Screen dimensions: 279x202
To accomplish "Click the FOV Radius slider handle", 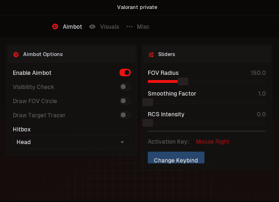I will (x=183, y=81).
